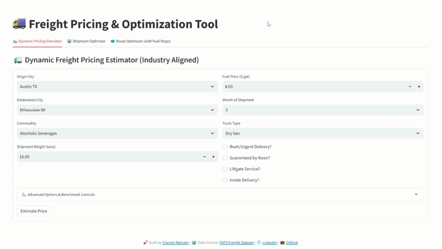The width and height of the screenshot is (442, 249).
Task: Click the chart icon in Advanced Options
Action: click(x=24, y=195)
